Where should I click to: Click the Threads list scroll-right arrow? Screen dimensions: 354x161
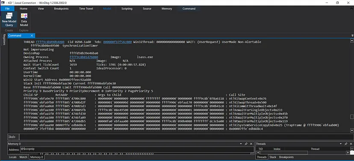tap(348, 152)
